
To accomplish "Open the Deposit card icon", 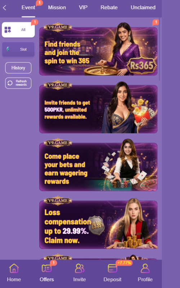I will tap(112, 268).
